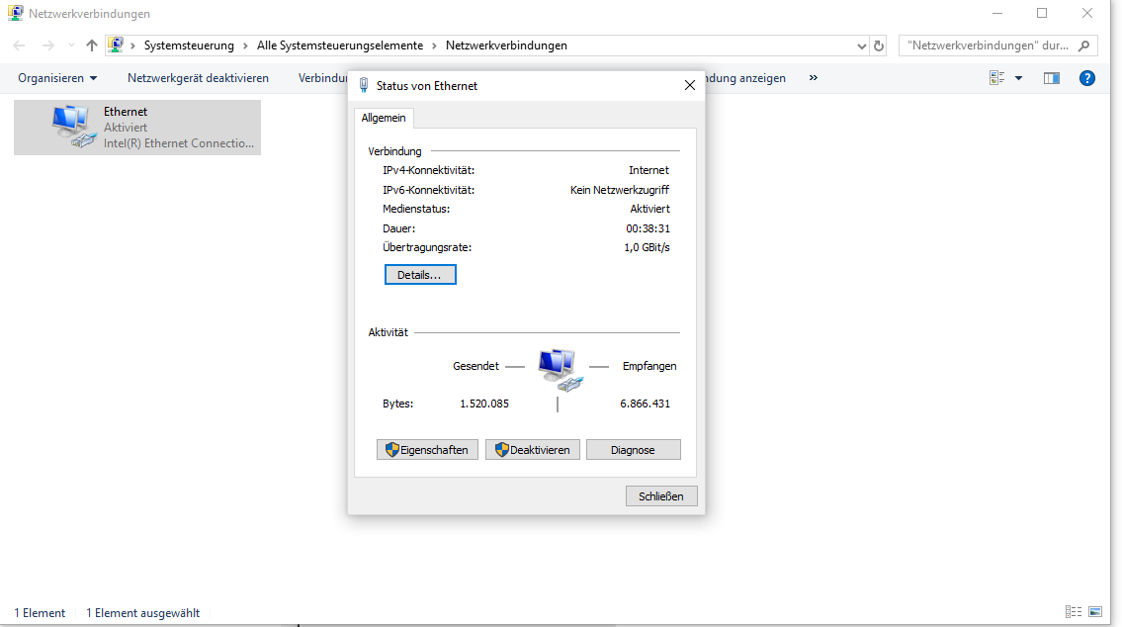Start the Diagnose button
Image resolution: width=1122 pixels, height=627 pixels.
[634, 450]
